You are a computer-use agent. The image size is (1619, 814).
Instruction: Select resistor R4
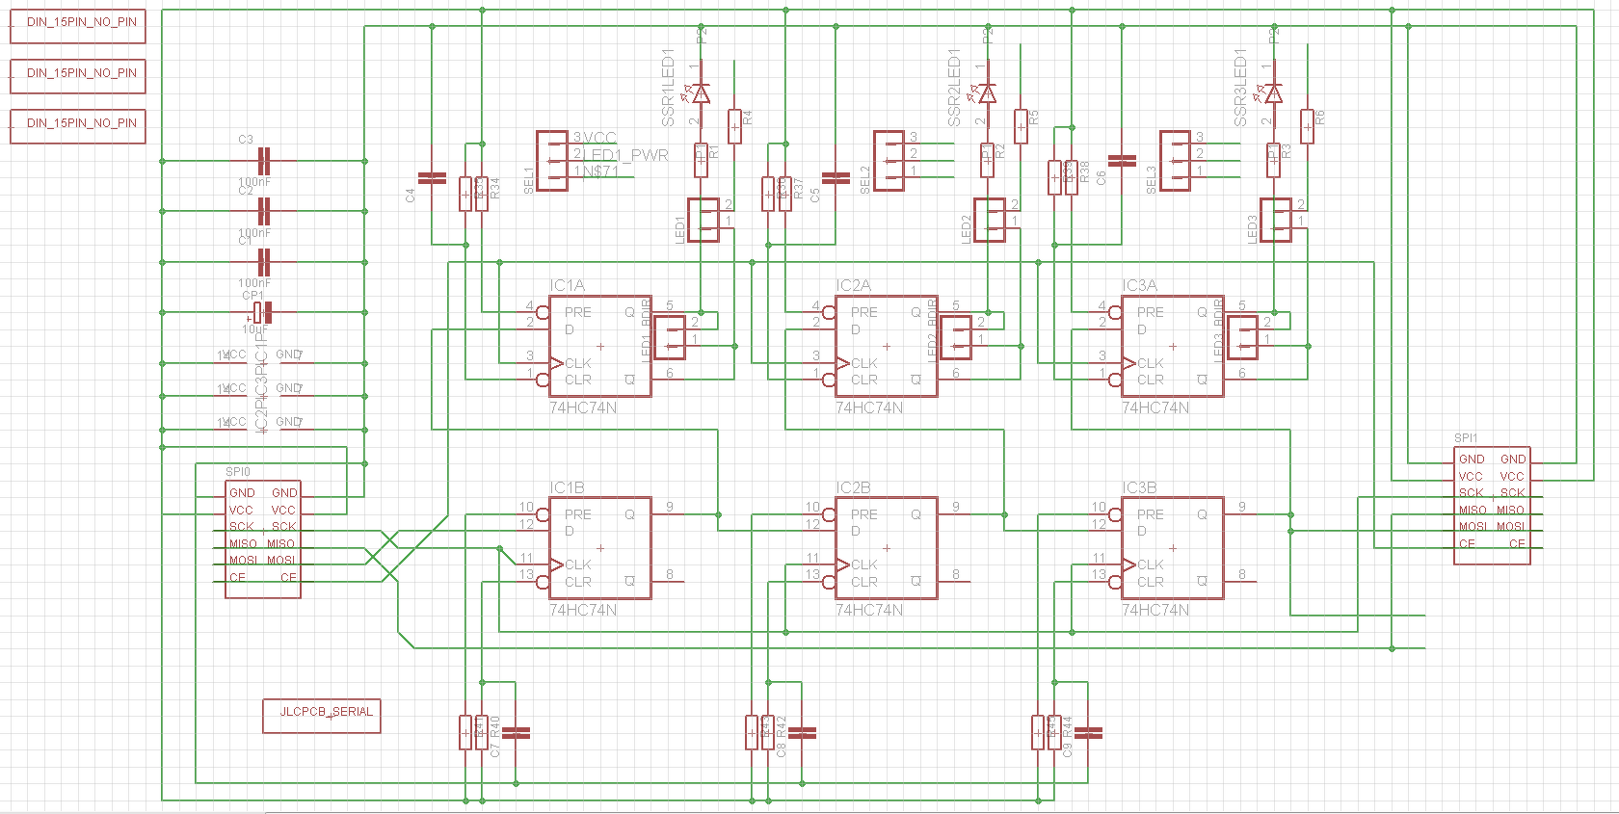tap(734, 126)
